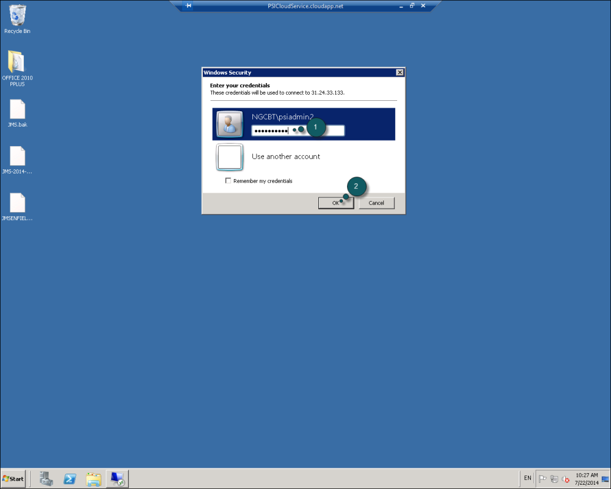Click the password input field

(x=298, y=131)
